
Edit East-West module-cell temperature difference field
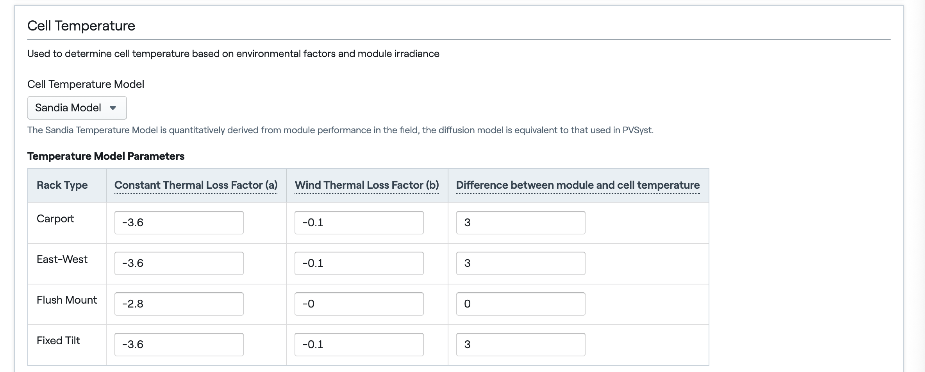point(521,263)
